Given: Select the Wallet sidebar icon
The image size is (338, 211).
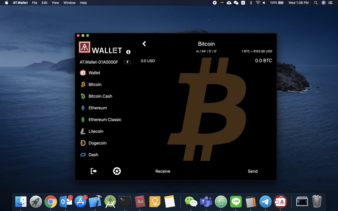Looking at the screenshot, I should [83, 73].
